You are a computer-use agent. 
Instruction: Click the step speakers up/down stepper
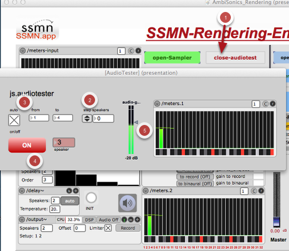coord(87,118)
